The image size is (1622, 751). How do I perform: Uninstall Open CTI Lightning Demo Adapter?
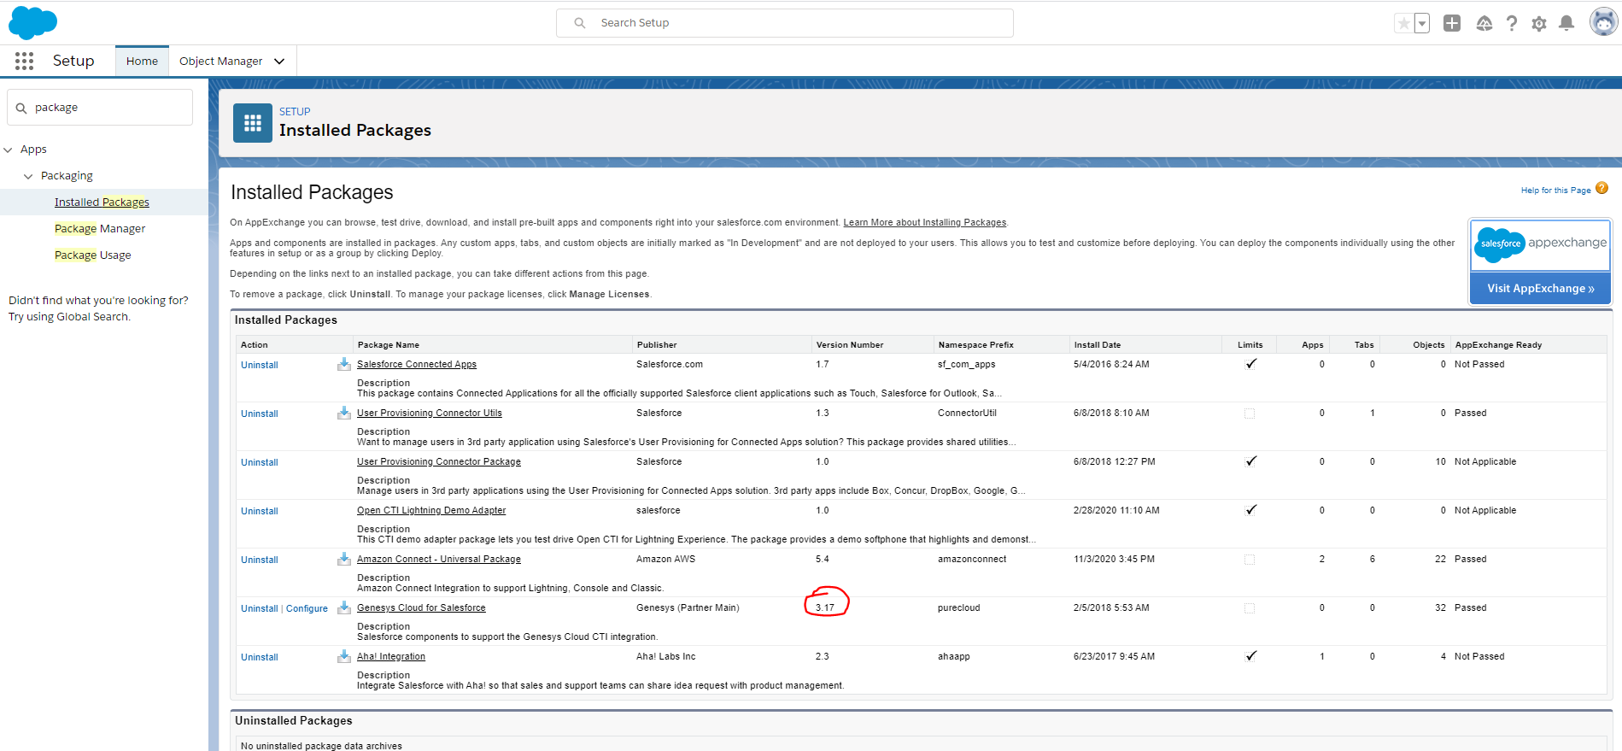coord(260,511)
